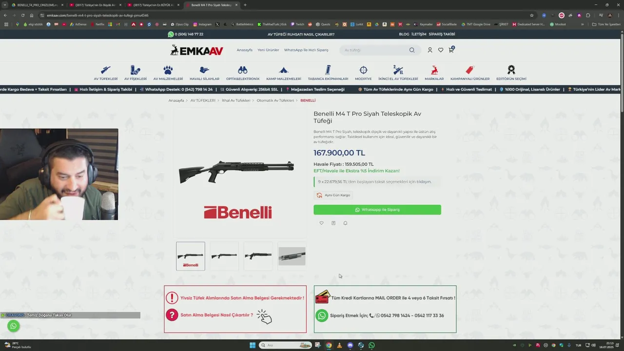This screenshot has height=351, width=624.
Task: Add product to wishlist heart icon
Action: tap(321, 223)
